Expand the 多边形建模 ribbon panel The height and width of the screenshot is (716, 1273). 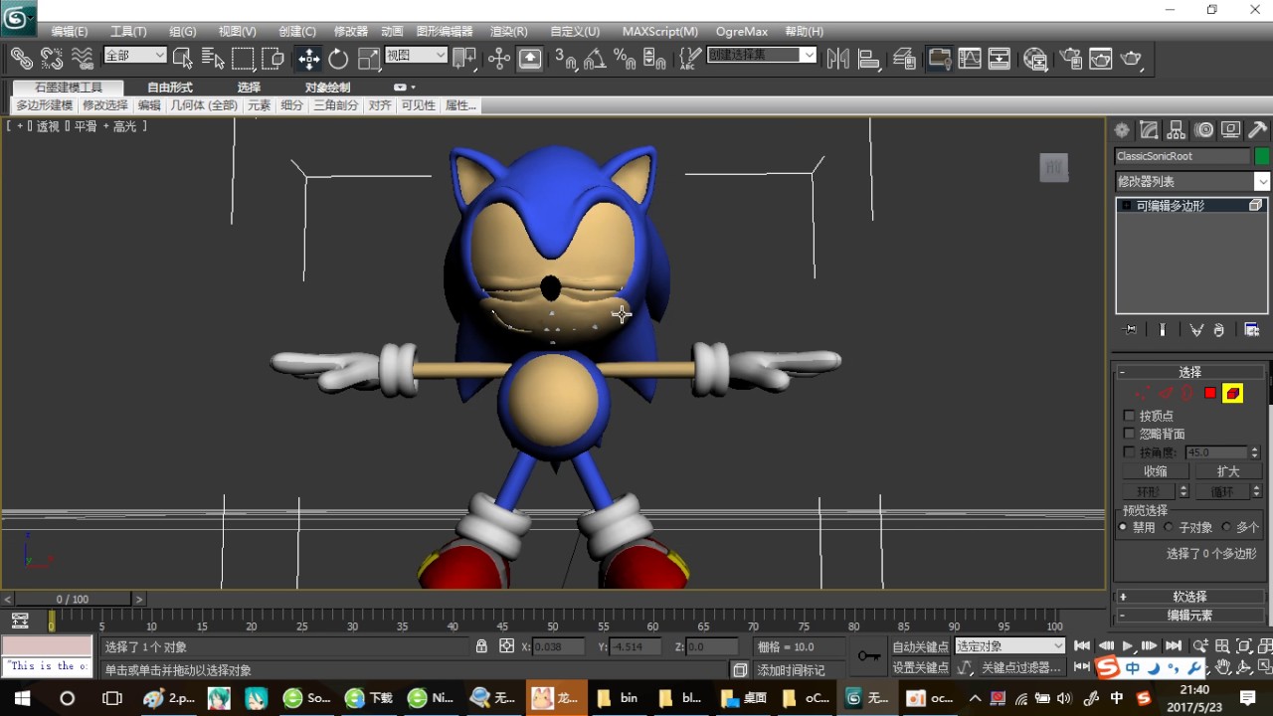click(45, 105)
